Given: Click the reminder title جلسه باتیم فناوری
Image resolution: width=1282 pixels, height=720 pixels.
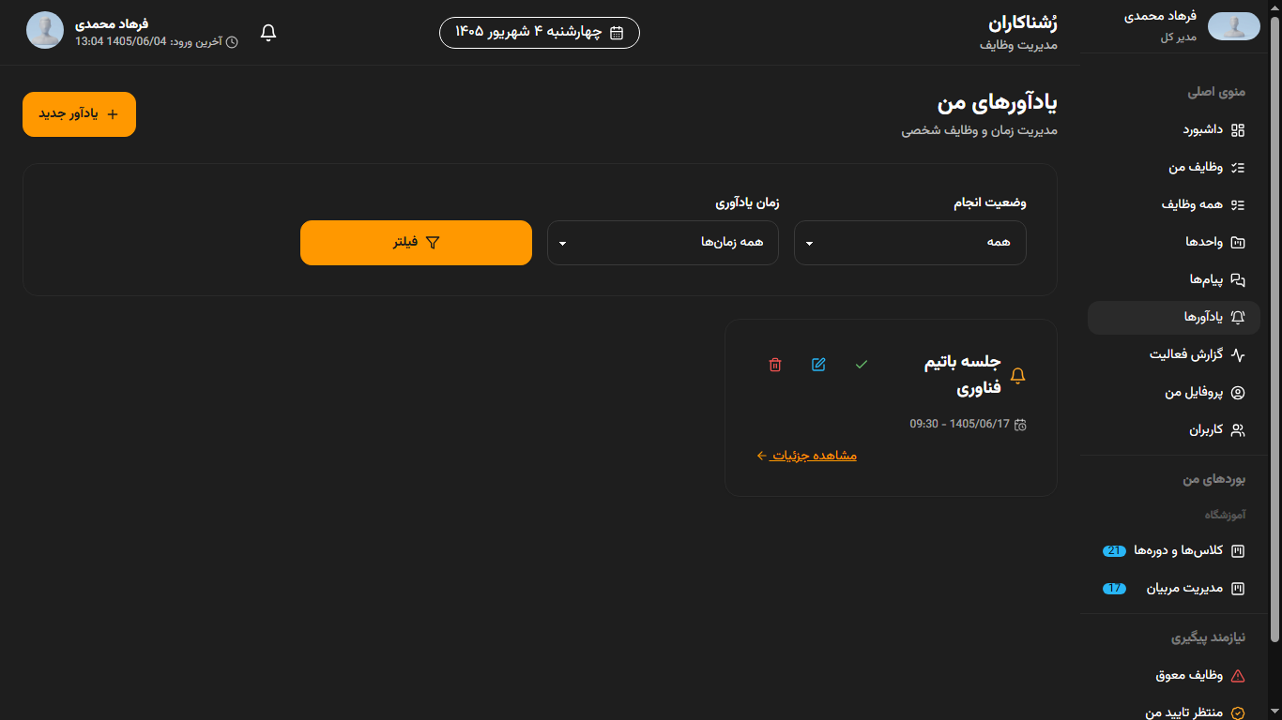Looking at the screenshot, I should coord(963,375).
